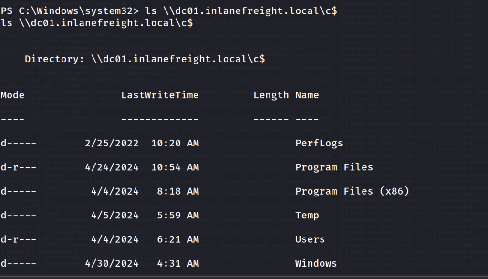Click the d-r--- mode of Users row

pos(18,239)
